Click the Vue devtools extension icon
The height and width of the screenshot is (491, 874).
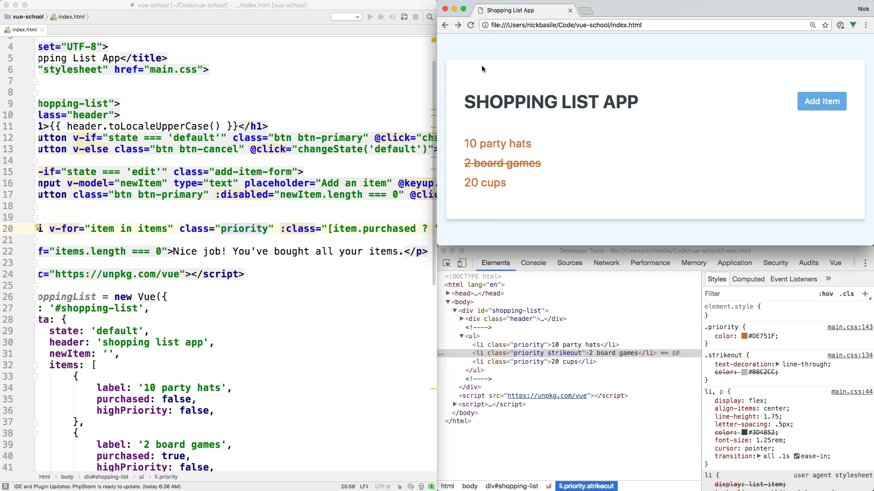[x=853, y=25]
